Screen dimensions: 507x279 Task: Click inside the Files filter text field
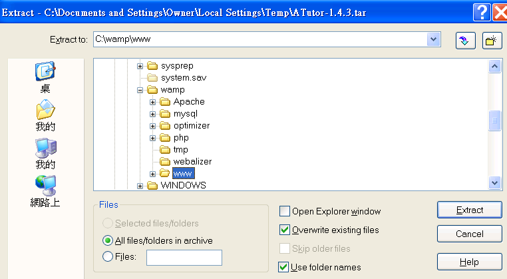click(184, 258)
